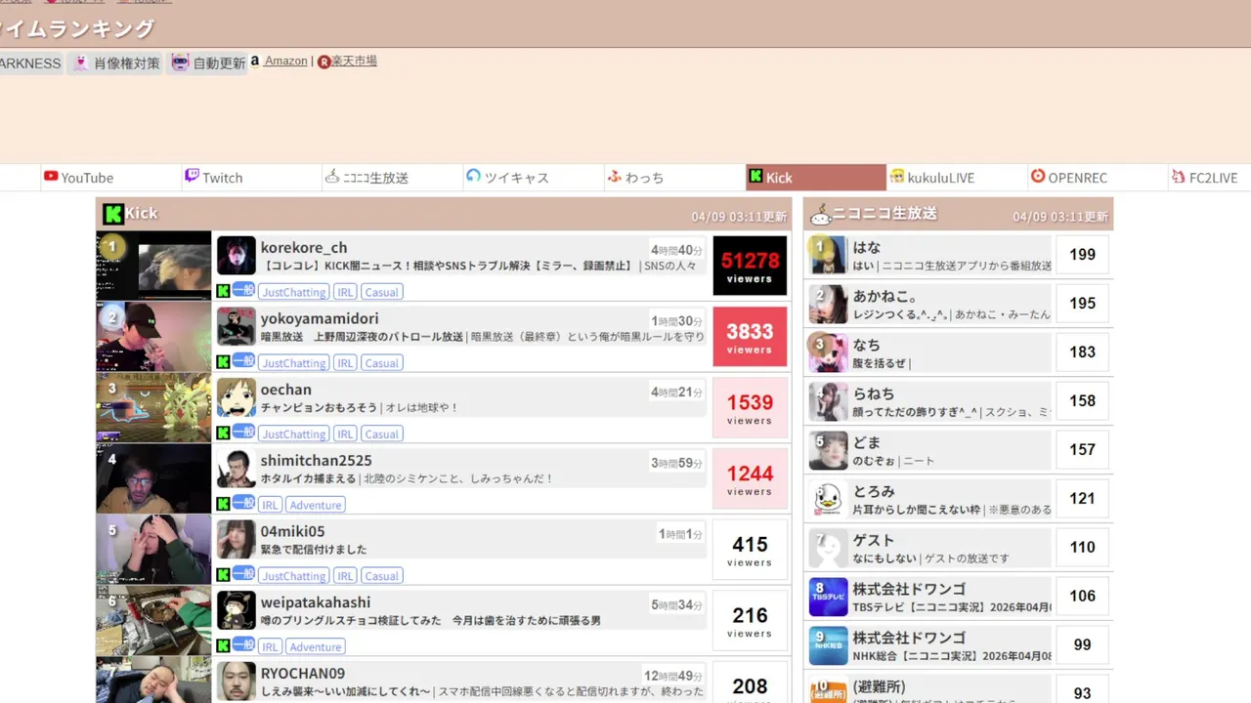Click Adventure tag on weipatakahashi row
The width and height of the screenshot is (1251, 703).
(x=316, y=646)
